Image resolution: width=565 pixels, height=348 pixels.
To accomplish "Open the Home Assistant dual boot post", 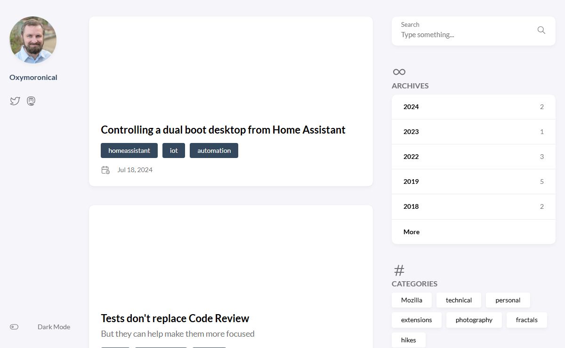I will (223, 130).
